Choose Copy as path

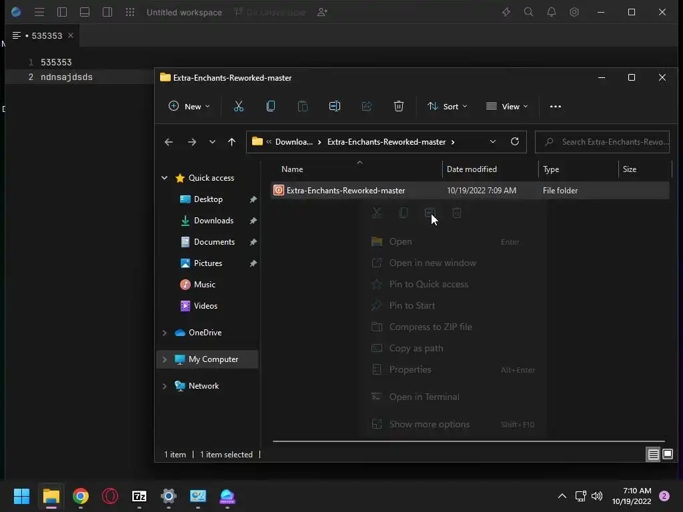(x=453, y=348)
